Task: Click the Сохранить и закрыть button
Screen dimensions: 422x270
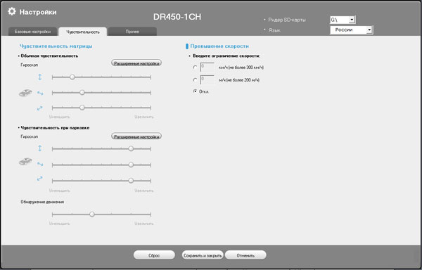Action: click(203, 255)
